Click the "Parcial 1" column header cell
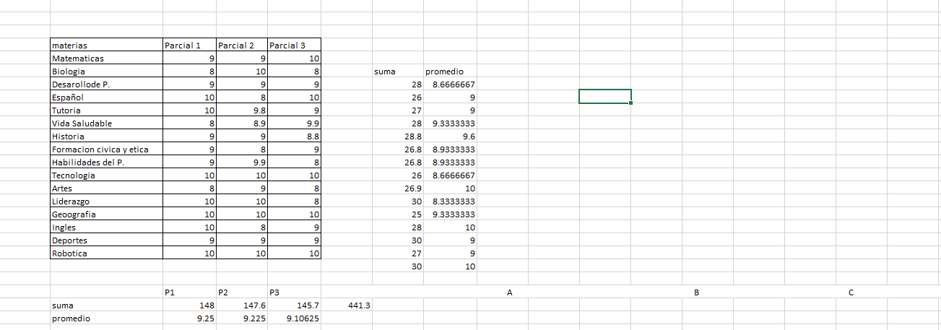 pyautogui.click(x=188, y=45)
